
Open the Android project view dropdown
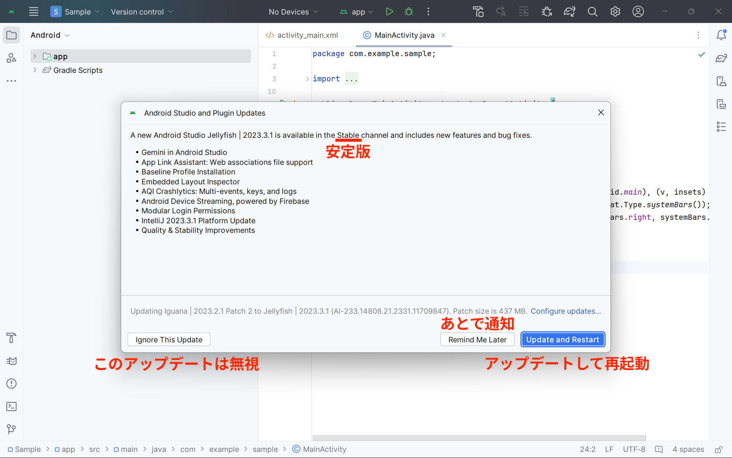pos(50,35)
